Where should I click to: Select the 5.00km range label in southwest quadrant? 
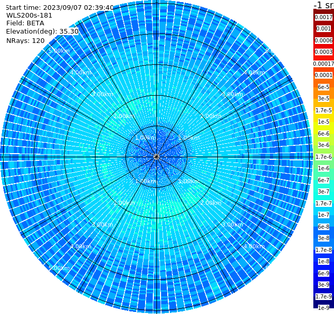[x=59, y=268]
